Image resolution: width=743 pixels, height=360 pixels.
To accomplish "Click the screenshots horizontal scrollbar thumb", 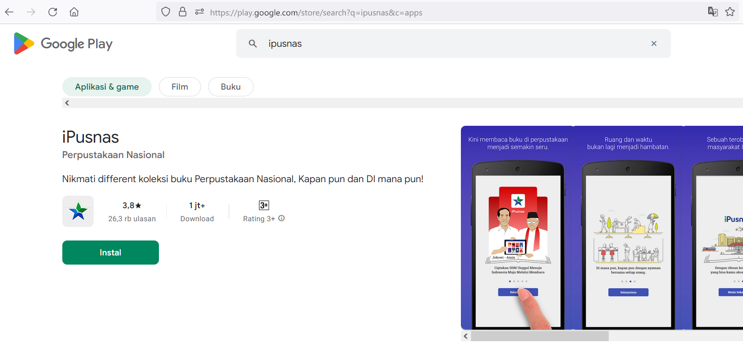I will pos(540,336).
